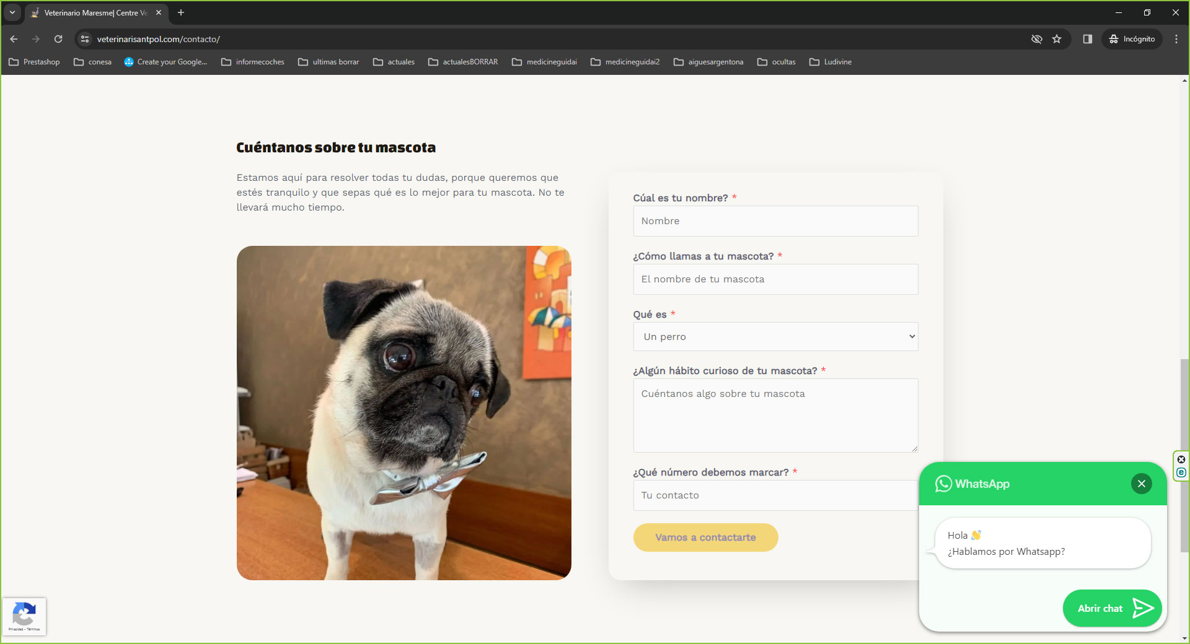Expand the 'Qué es' pet type dropdown

775,337
